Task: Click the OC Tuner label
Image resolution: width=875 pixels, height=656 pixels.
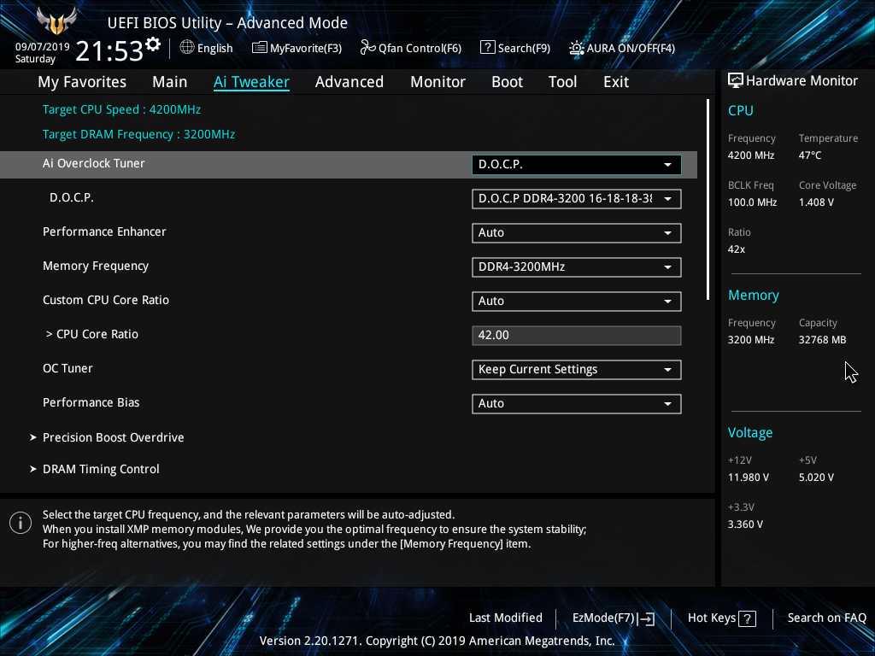Action: coord(68,368)
